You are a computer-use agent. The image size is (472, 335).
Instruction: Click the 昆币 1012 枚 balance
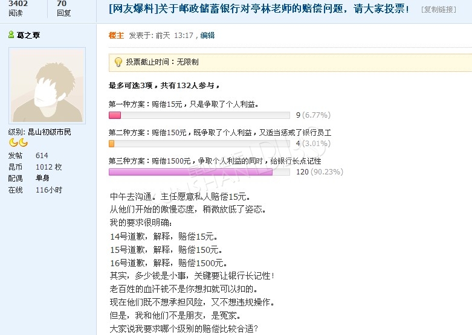[48, 167]
